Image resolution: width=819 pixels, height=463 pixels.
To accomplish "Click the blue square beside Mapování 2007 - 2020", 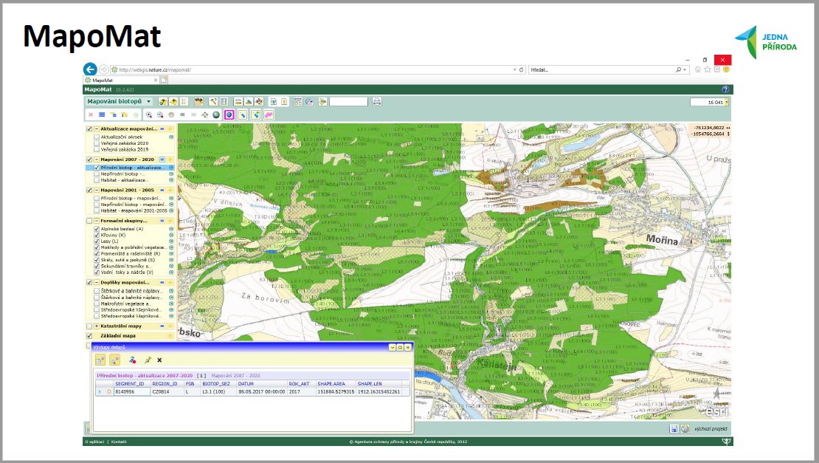I will [x=162, y=160].
